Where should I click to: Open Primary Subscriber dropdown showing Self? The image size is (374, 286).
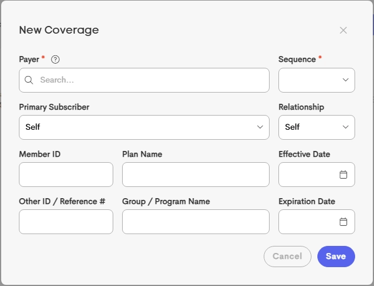(142, 127)
